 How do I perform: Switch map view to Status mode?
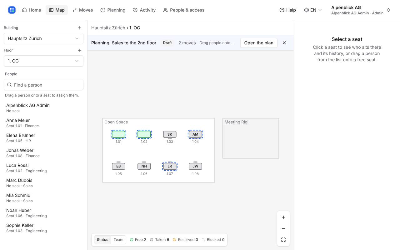(102, 240)
